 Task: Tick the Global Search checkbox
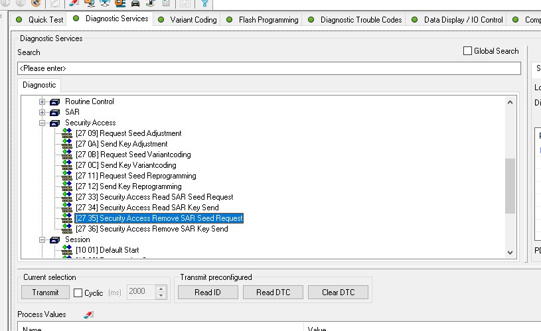pos(467,51)
